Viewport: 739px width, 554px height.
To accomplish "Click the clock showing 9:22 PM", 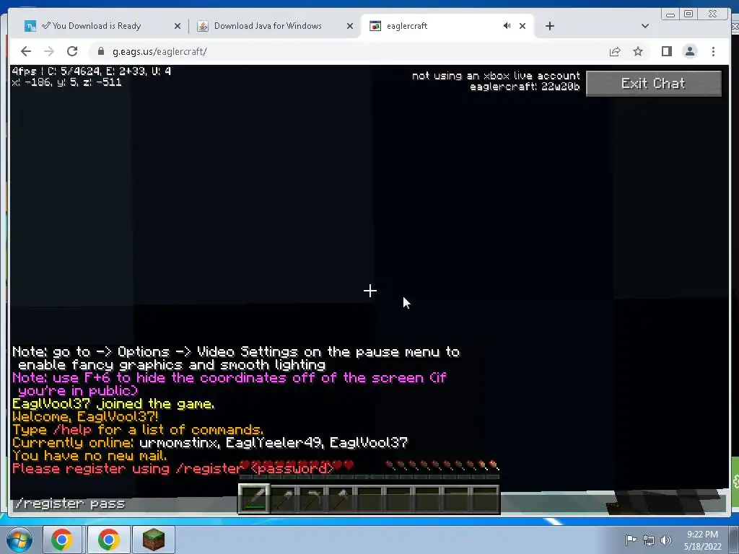I will coord(702,540).
